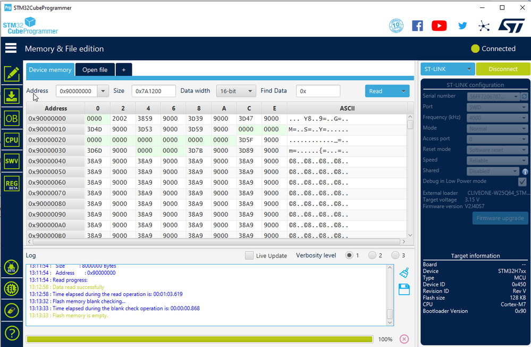Toggle Debug in Low Power mode checkbox

pos(522,182)
